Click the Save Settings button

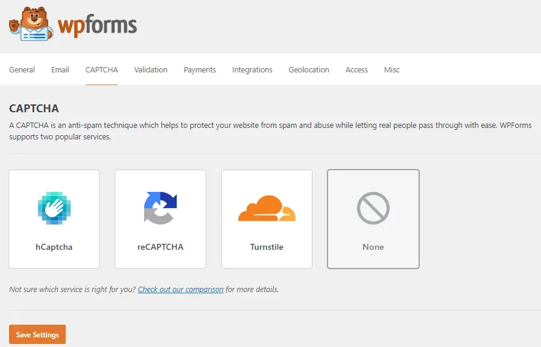coord(37,334)
